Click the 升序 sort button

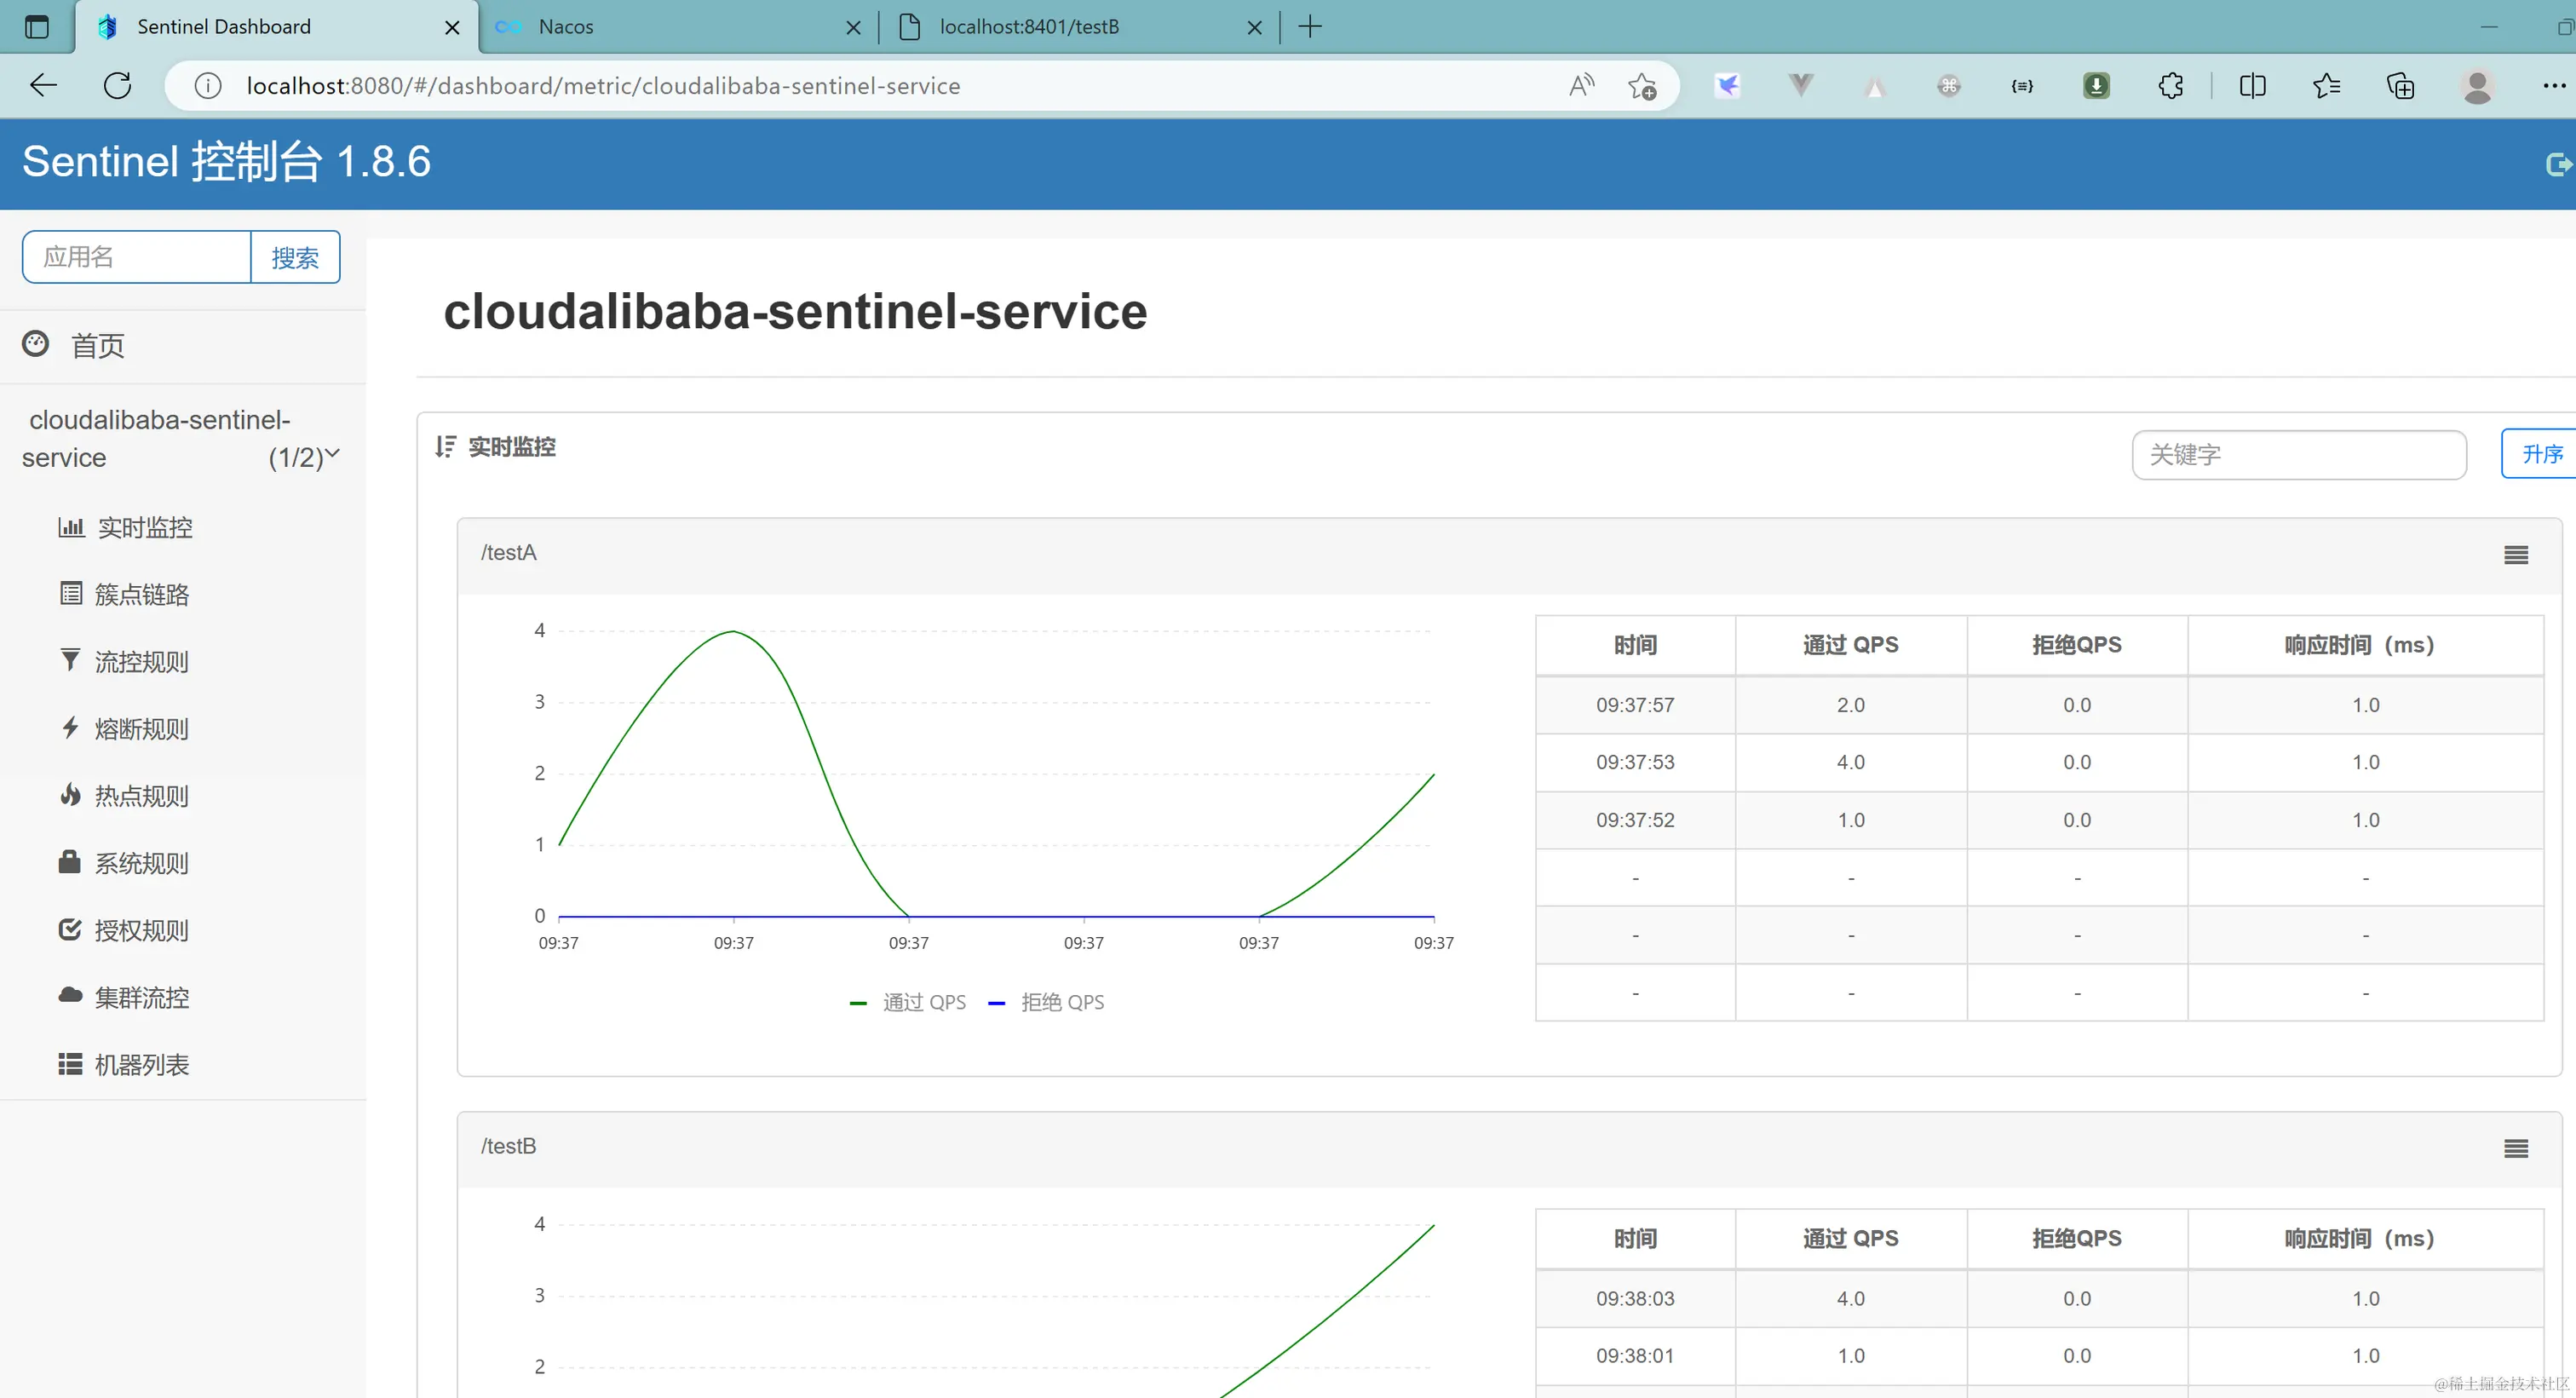[2541, 454]
